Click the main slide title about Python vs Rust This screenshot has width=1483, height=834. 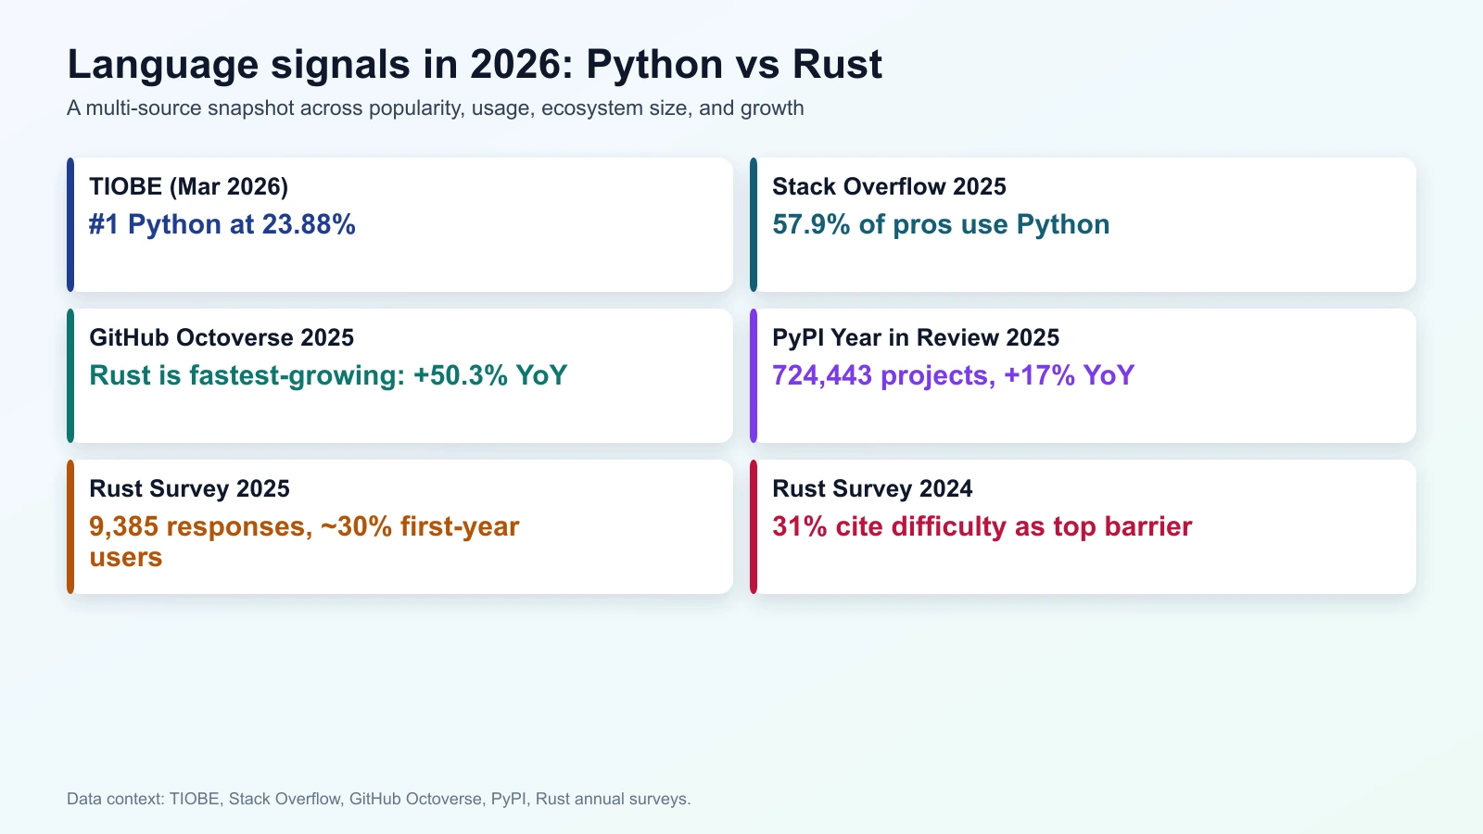click(x=474, y=64)
